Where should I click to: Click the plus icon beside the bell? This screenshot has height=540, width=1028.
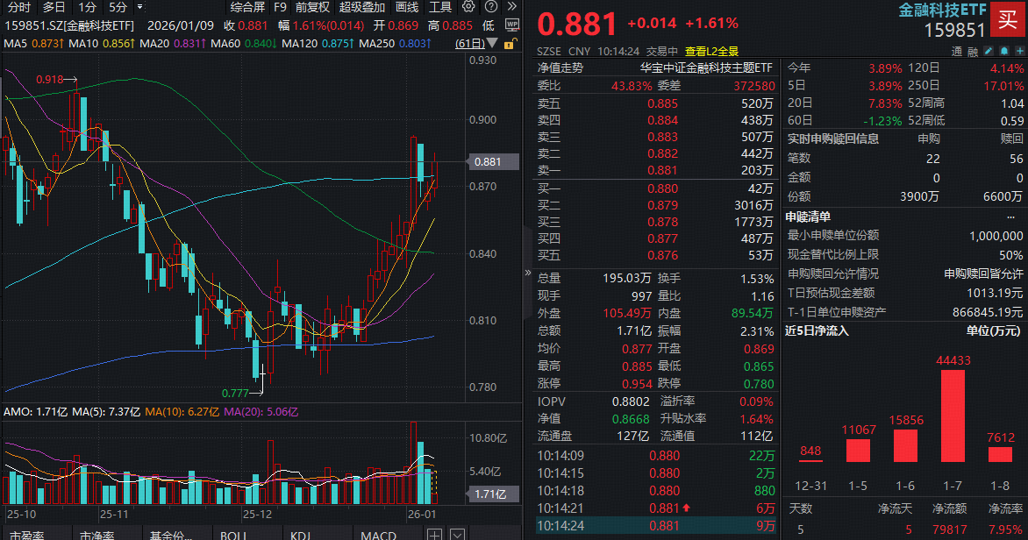click(1018, 51)
